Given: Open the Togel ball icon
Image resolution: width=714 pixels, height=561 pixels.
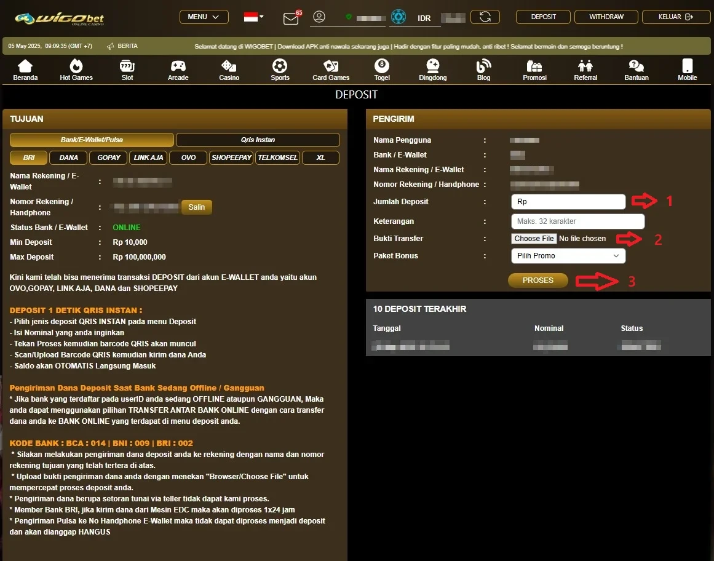Looking at the screenshot, I should click(381, 66).
